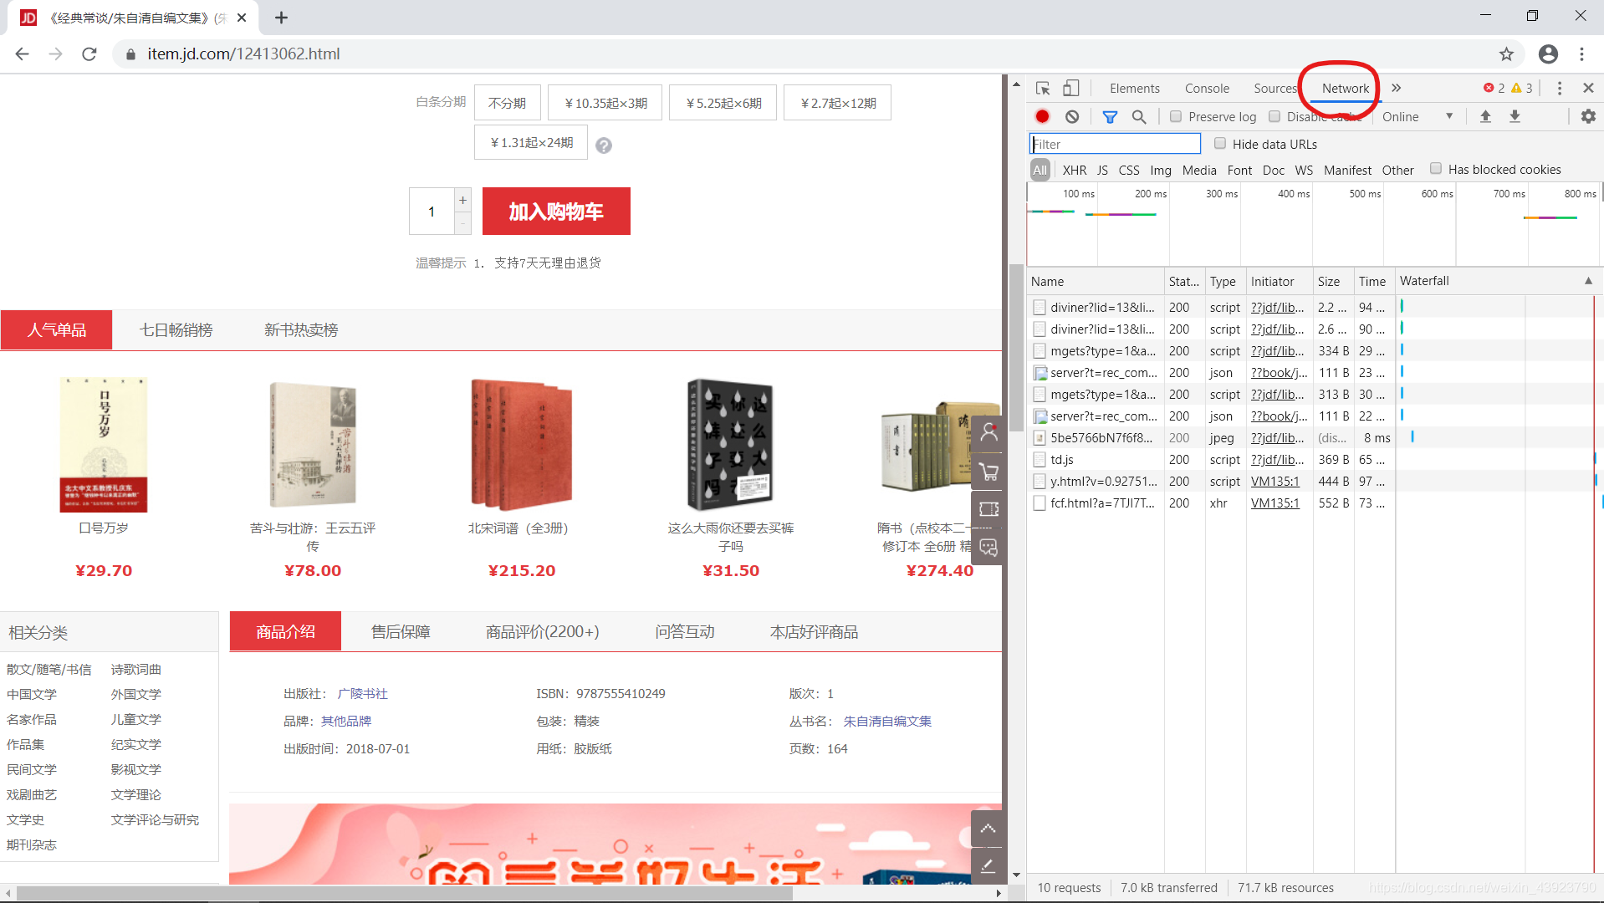1604x903 pixels.
Task: Toggle the device toolbar
Action: coord(1071,88)
